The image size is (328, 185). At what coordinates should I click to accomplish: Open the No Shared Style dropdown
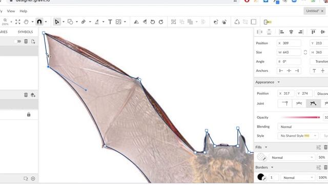coord(298,136)
